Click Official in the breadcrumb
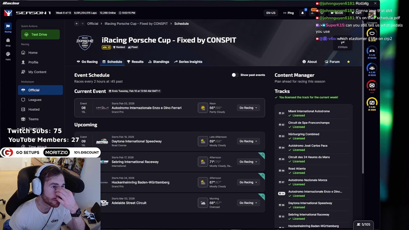Screen dimensions: 409x230 93,24
